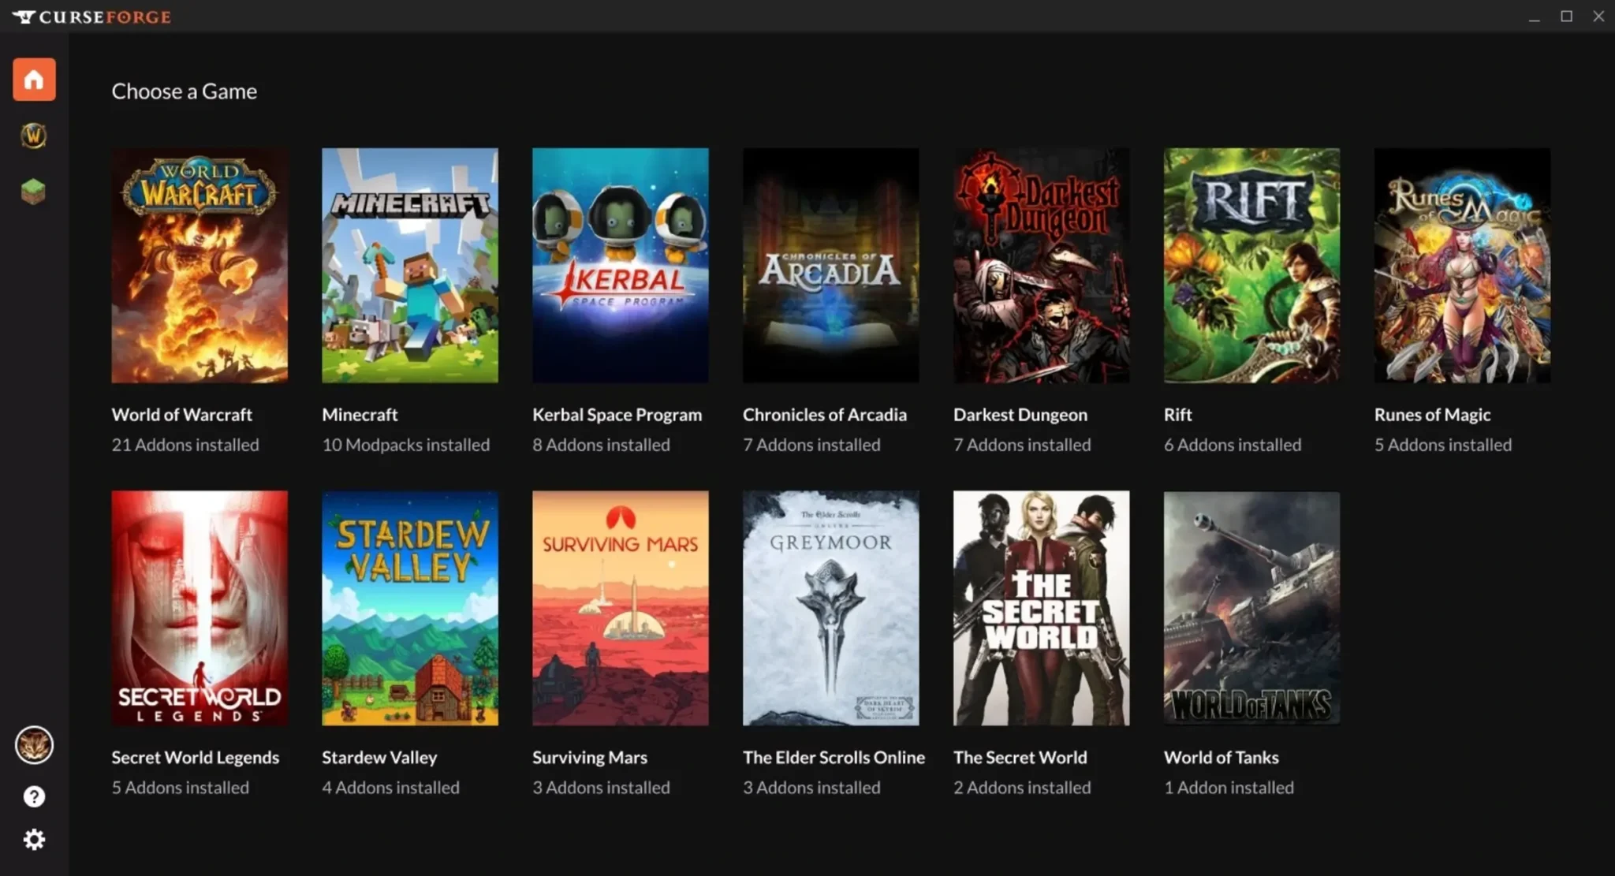Screen dimensions: 1615x876
Task: Open The Secret World addons section
Action: (x=1041, y=606)
